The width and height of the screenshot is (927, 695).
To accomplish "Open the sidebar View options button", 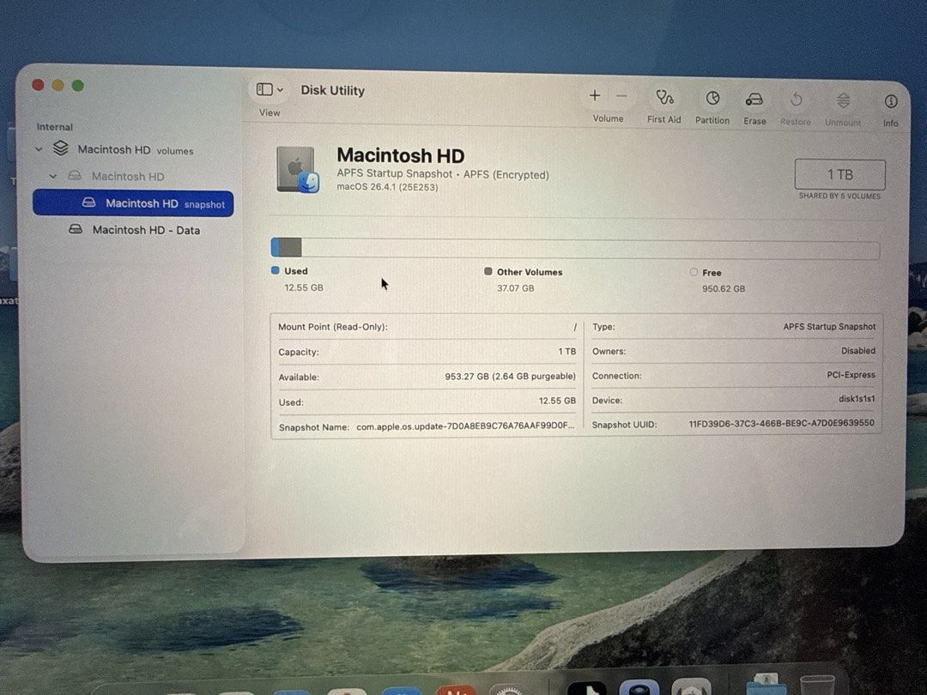I will (264, 89).
